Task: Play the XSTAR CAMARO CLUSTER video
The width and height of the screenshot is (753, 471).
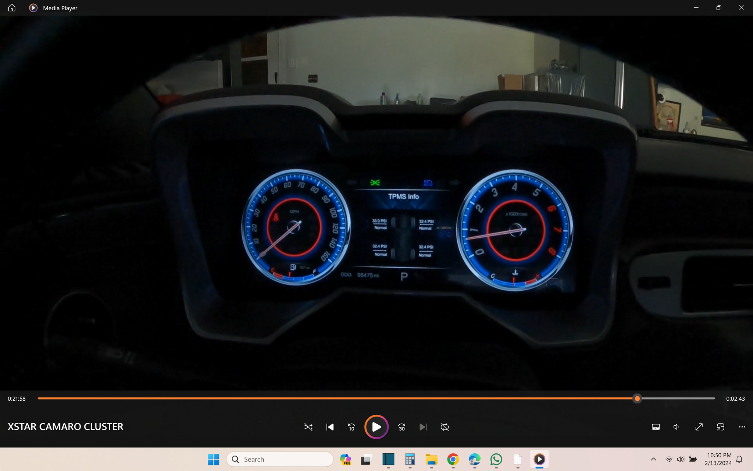Action: coord(376,427)
